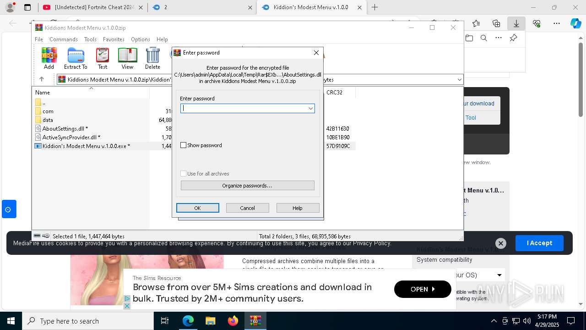Open more options in downloads panel
Viewport: 586px width, 330px height.
click(499, 38)
